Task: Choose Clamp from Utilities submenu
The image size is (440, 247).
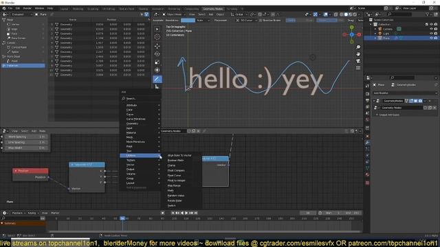Action: (171, 165)
